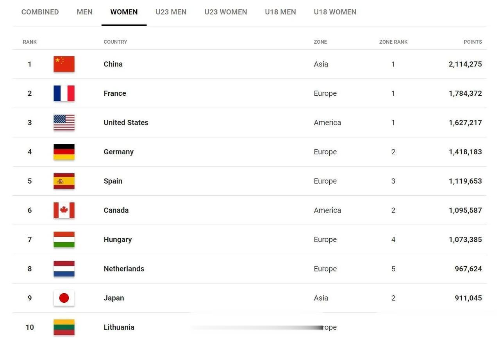Viewport: 500px width, 339px height.
Task: Open the United States country link
Action: (126, 123)
